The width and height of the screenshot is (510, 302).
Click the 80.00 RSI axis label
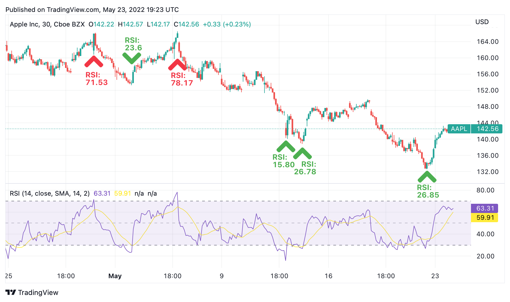point(485,190)
